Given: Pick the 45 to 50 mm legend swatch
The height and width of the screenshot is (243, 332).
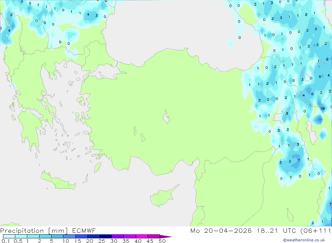Looking at the screenshot, I should pos(154,236).
